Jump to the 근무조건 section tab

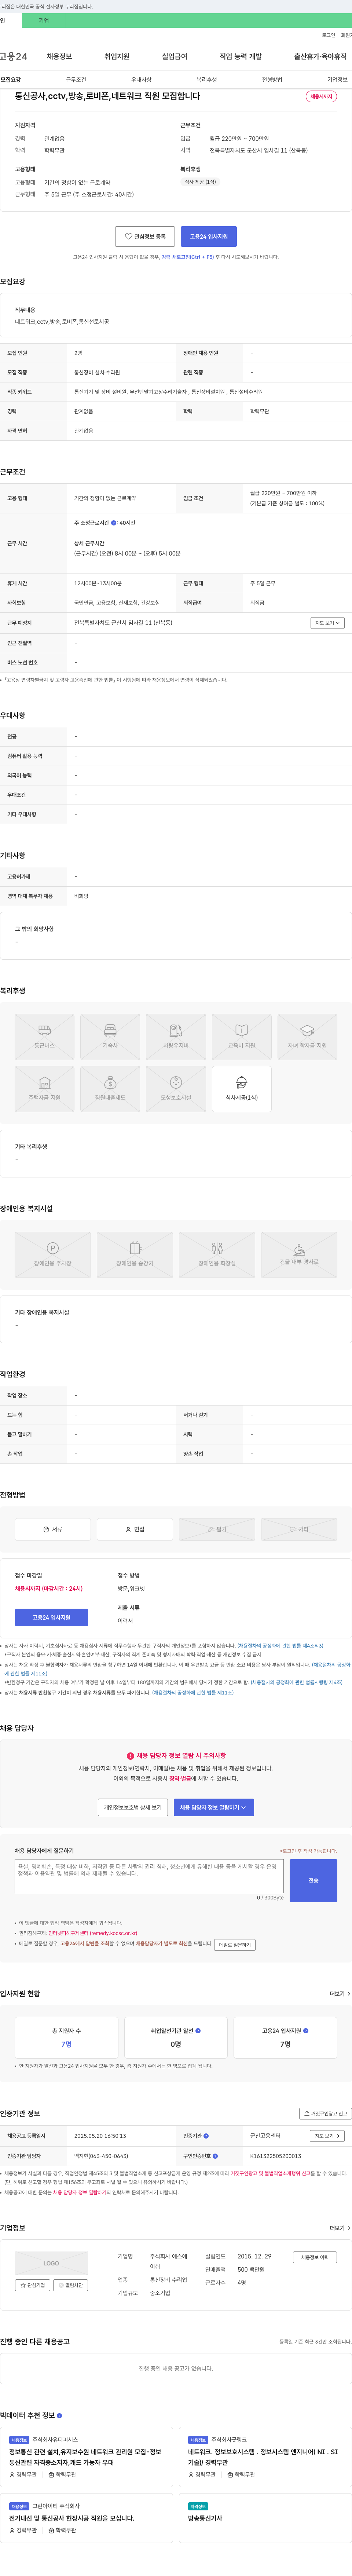[76, 80]
